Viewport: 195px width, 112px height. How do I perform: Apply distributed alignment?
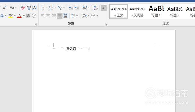pyautogui.click(x=65, y=16)
